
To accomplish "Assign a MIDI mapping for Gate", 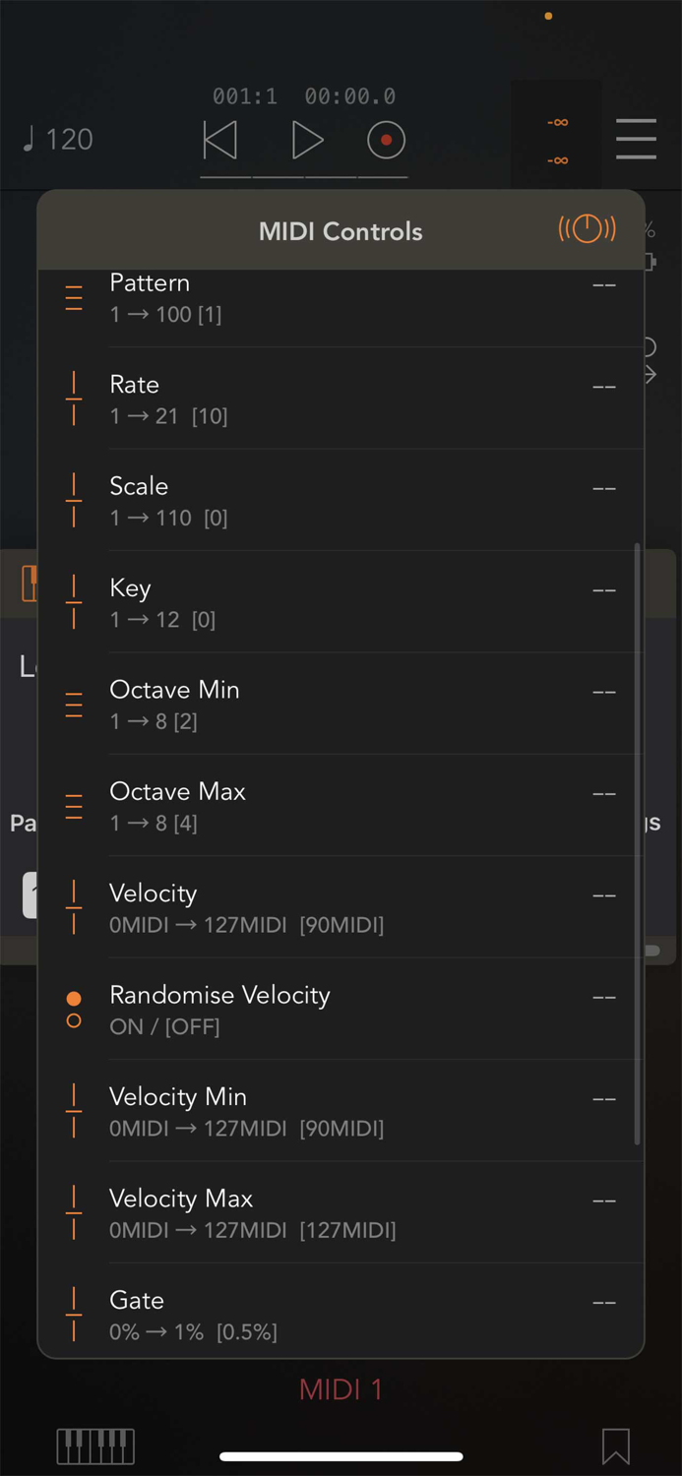I will click(603, 1301).
